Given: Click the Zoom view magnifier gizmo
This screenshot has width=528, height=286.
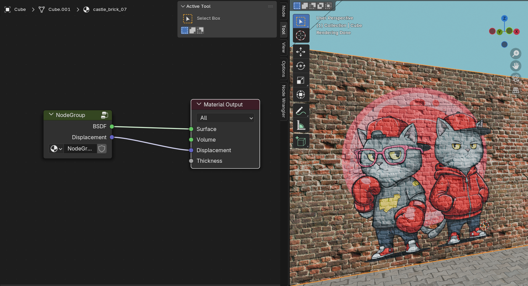Looking at the screenshot, I should [x=516, y=54].
